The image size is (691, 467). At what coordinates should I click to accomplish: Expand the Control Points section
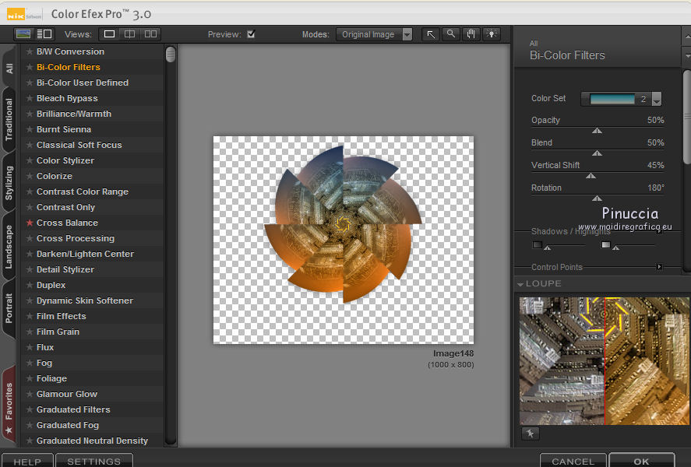click(659, 267)
